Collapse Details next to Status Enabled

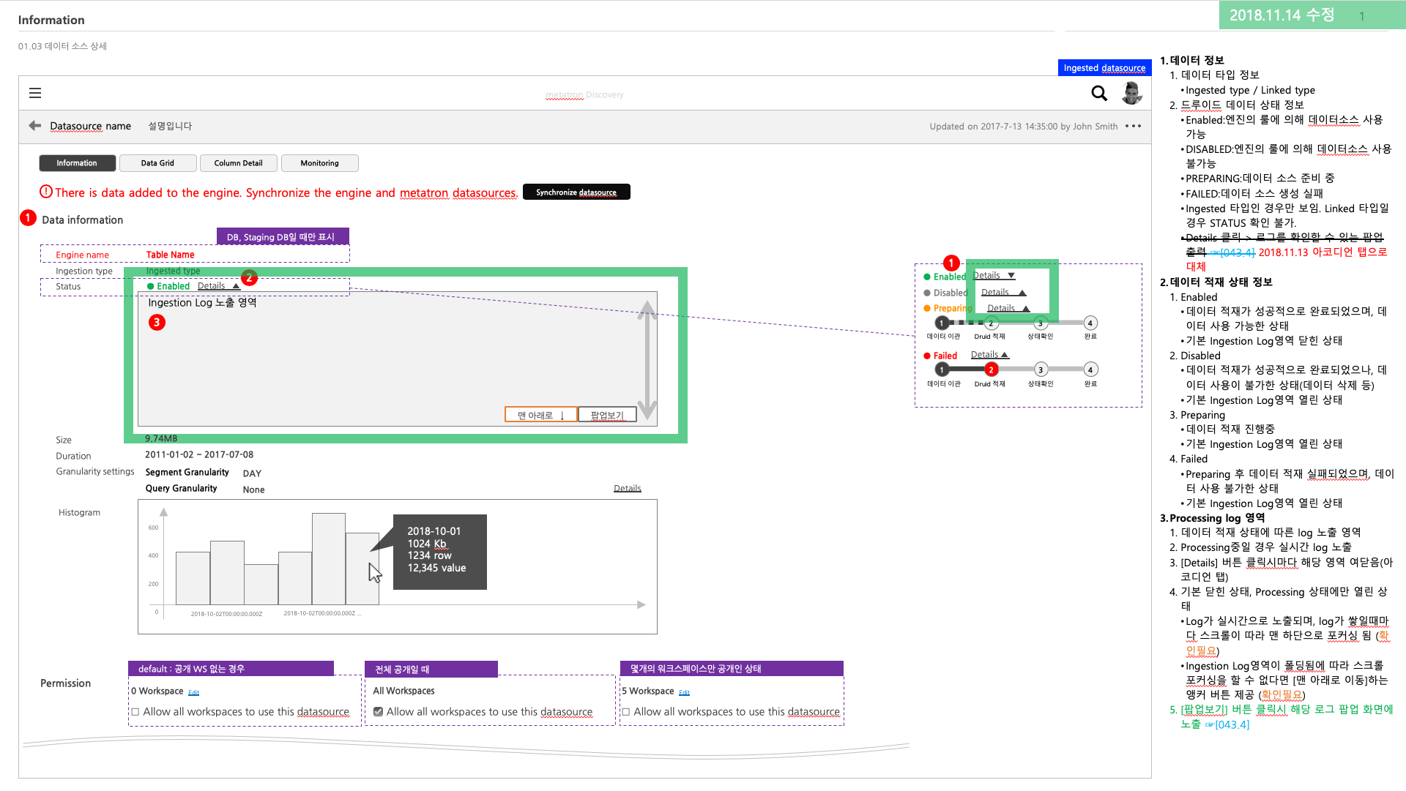(218, 286)
